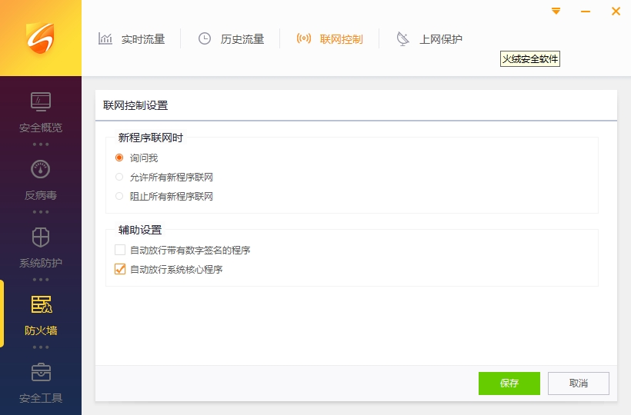Click the 实时流量 bar chart icon
Image resolution: width=631 pixels, height=415 pixels.
[x=105, y=38]
